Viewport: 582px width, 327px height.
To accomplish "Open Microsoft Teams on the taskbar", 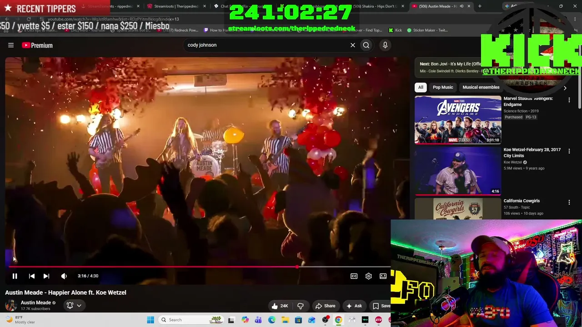I will pos(258,320).
